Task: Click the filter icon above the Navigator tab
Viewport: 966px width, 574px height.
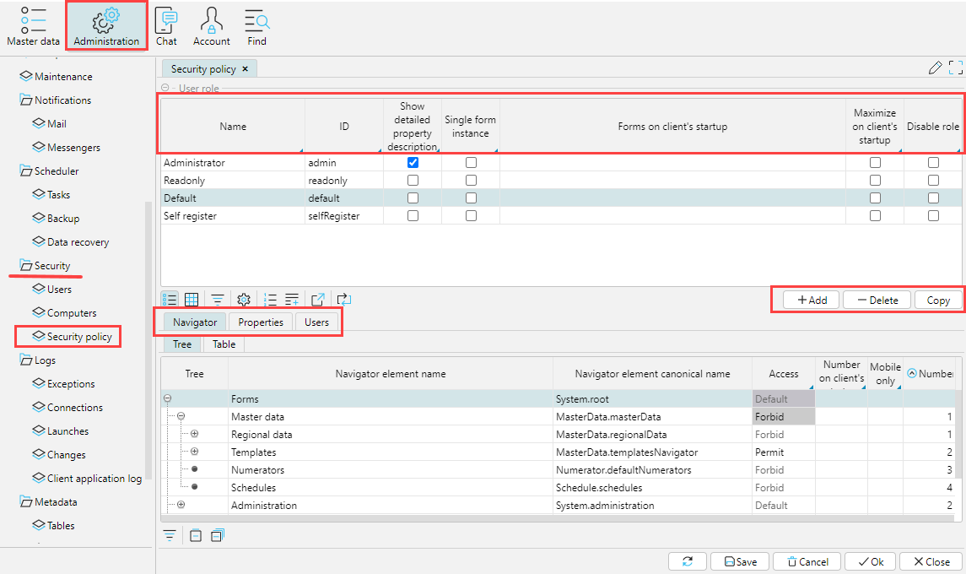Action: coord(218,300)
